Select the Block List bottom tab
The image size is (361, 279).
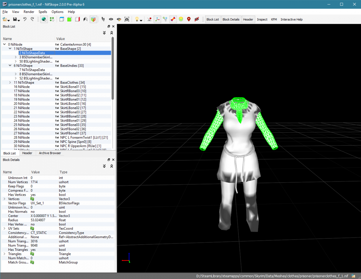click(10, 153)
